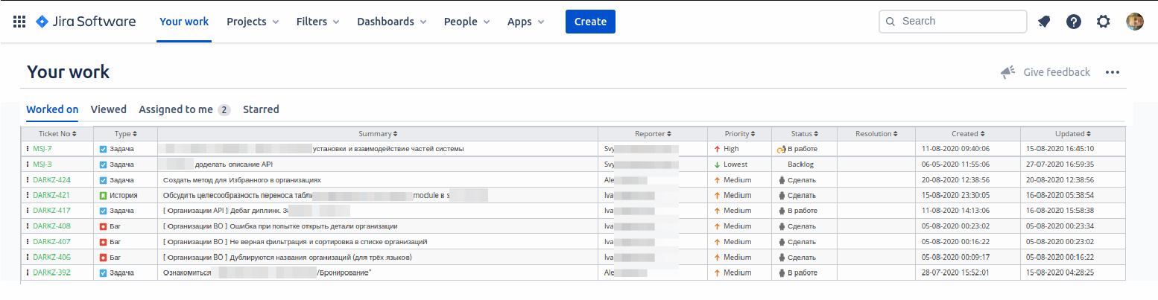Switch to the Assigned to me tab
Image resolution: width=1158 pixels, height=300 pixels.
[184, 109]
